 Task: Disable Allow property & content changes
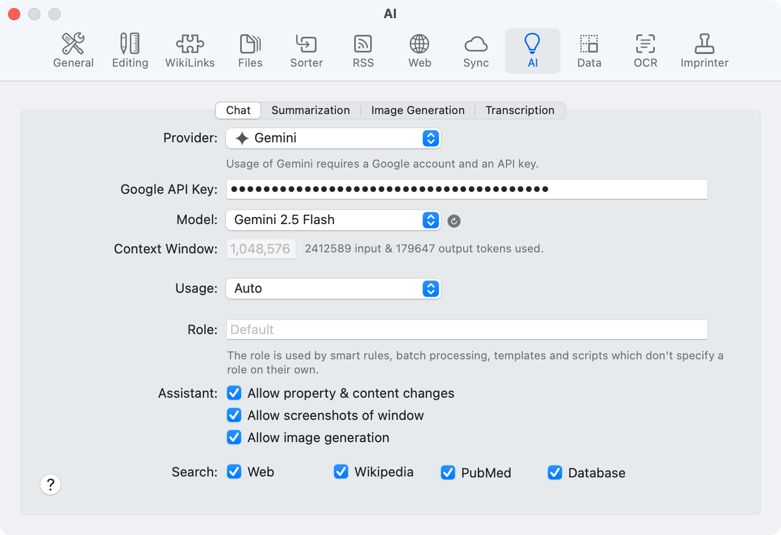[x=234, y=393]
